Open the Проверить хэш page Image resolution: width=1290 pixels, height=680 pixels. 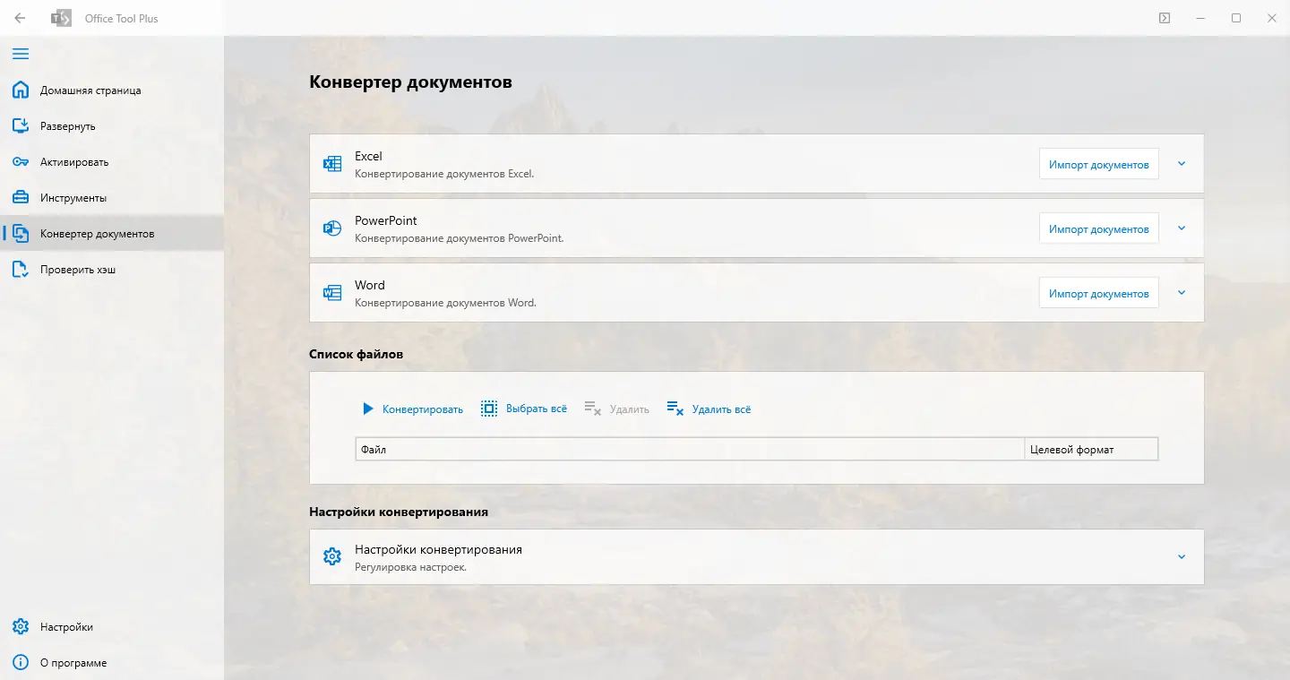(112, 270)
